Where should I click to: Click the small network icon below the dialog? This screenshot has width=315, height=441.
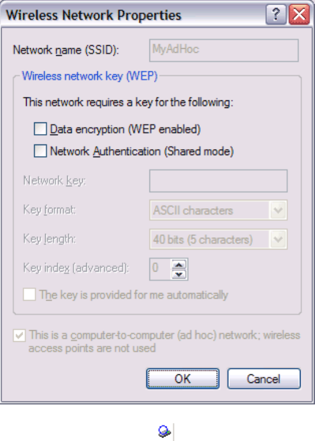pyautogui.click(x=164, y=431)
